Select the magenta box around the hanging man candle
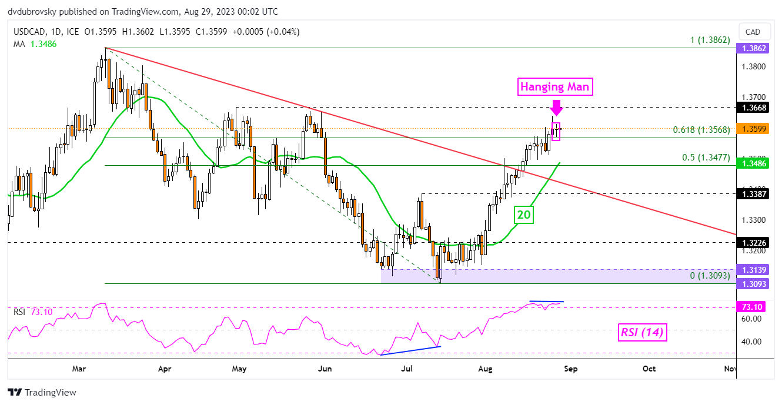Viewport: 782px width, 405px height. coord(556,131)
